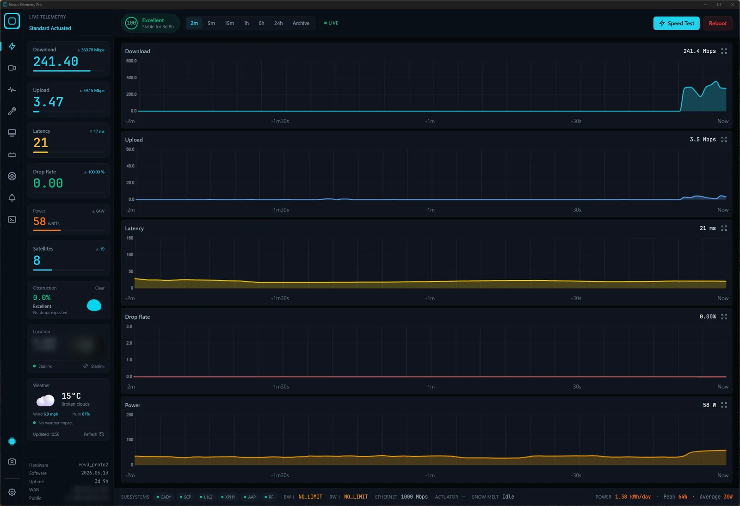Click the L1L2 subsystem status indicator
740x506 pixels.
click(206, 497)
